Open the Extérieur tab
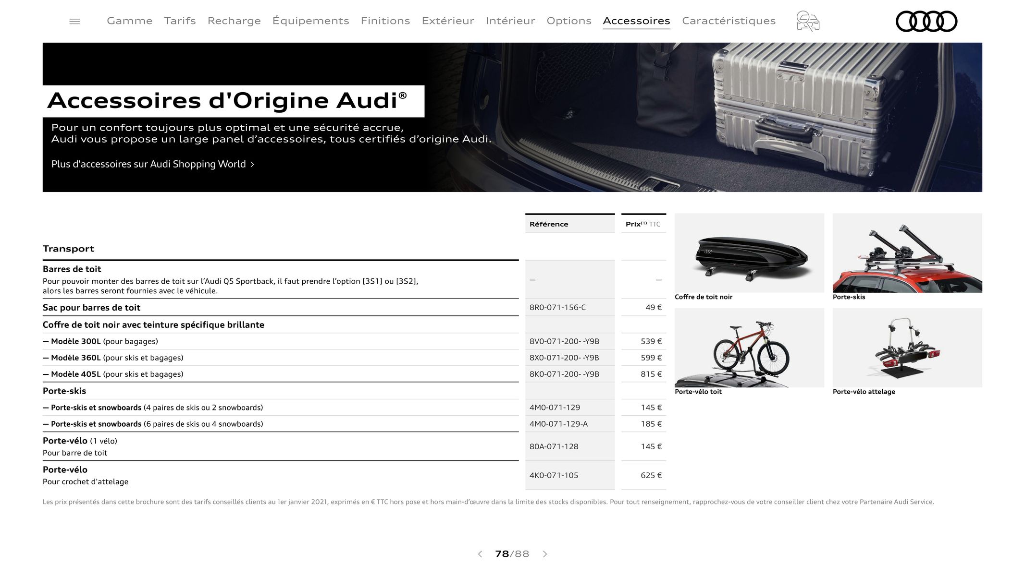The image size is (1025, 576). click(448, 21)
